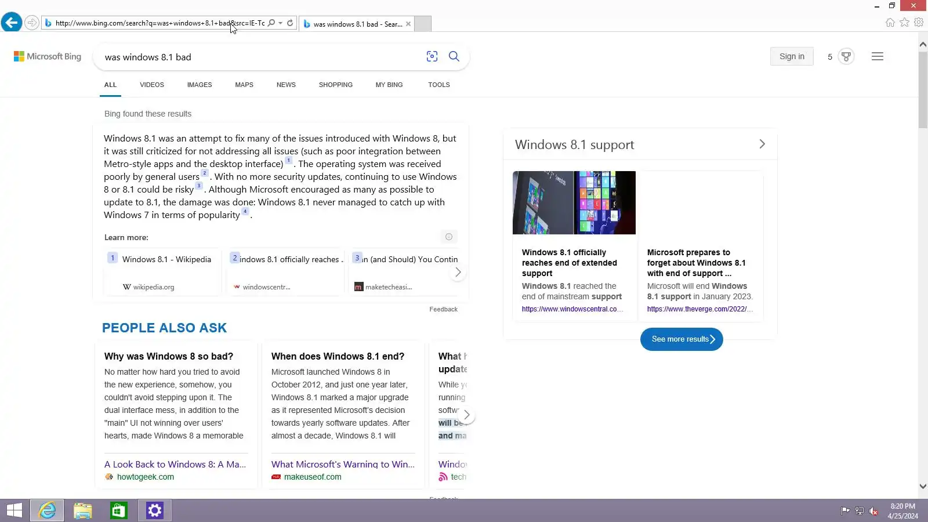Open Bing visual search camera icon
The height and width of the screenshot is (522, 928).
[x=432, y=56]
